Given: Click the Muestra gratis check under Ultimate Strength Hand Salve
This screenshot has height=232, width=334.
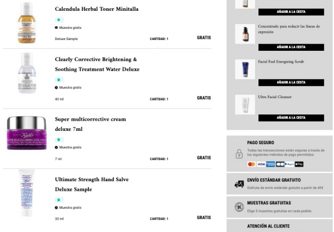Looking at the screenshot, I should point(57,207).
